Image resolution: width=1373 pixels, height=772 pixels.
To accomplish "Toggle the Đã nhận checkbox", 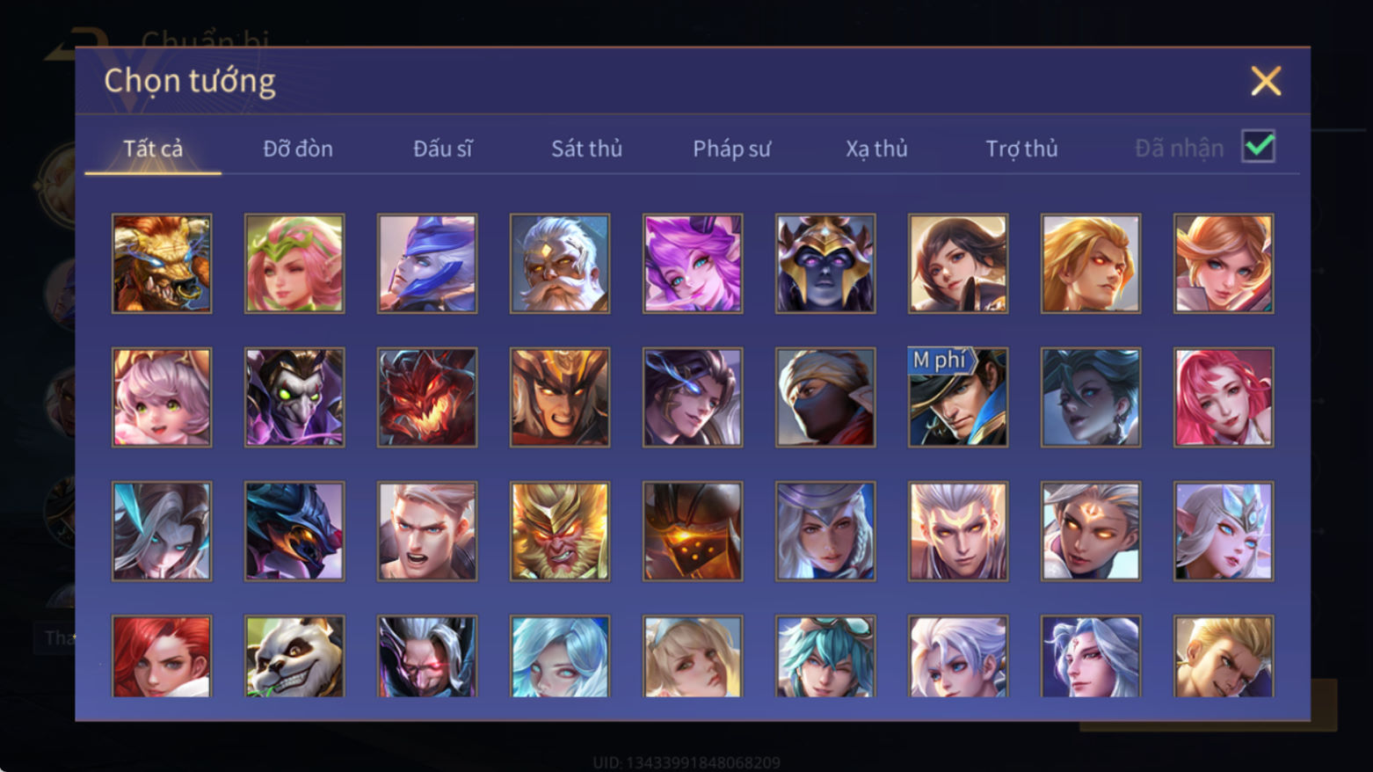I will coord(1259,146).
